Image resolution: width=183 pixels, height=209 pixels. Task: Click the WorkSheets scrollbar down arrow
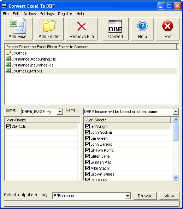pos(176,177)
